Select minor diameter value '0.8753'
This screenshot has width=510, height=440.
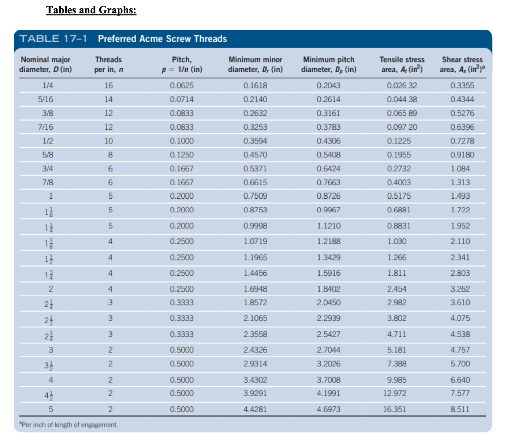coord(255,210)
